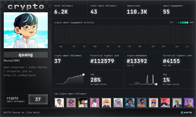Click the 'last 12m' label under #4155
196x117 pixels.
coord(167,65)
